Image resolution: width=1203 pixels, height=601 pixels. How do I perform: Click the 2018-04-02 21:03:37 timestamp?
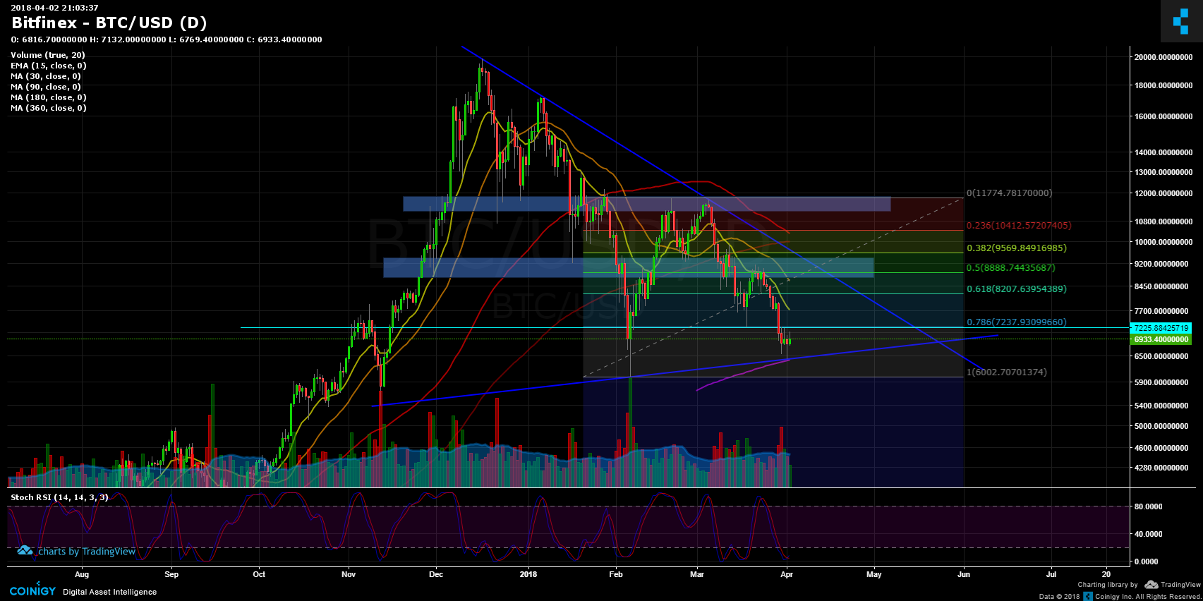click(x=54, y=8)
